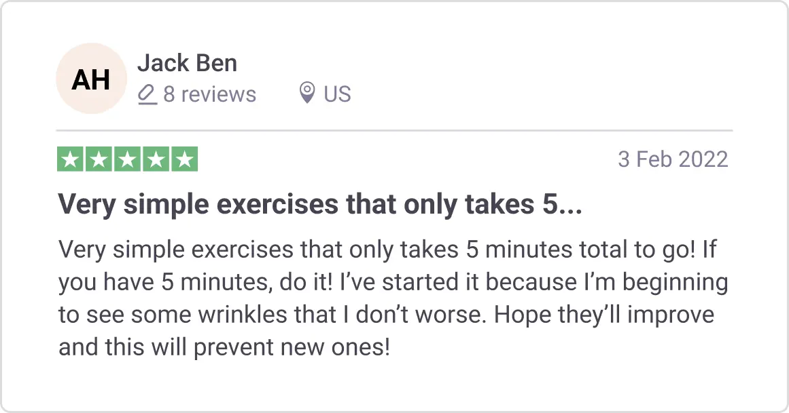Select the second green star
Image resolution: width=789 pixels, height=413 pixels.
tap(99, 159)
